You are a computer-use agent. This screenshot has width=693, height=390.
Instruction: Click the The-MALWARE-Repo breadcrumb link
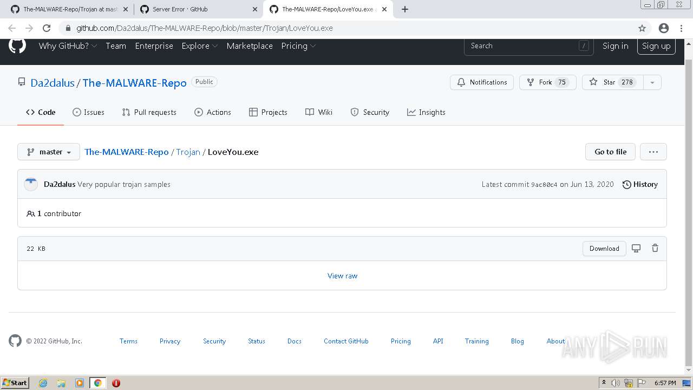(127, 152)
